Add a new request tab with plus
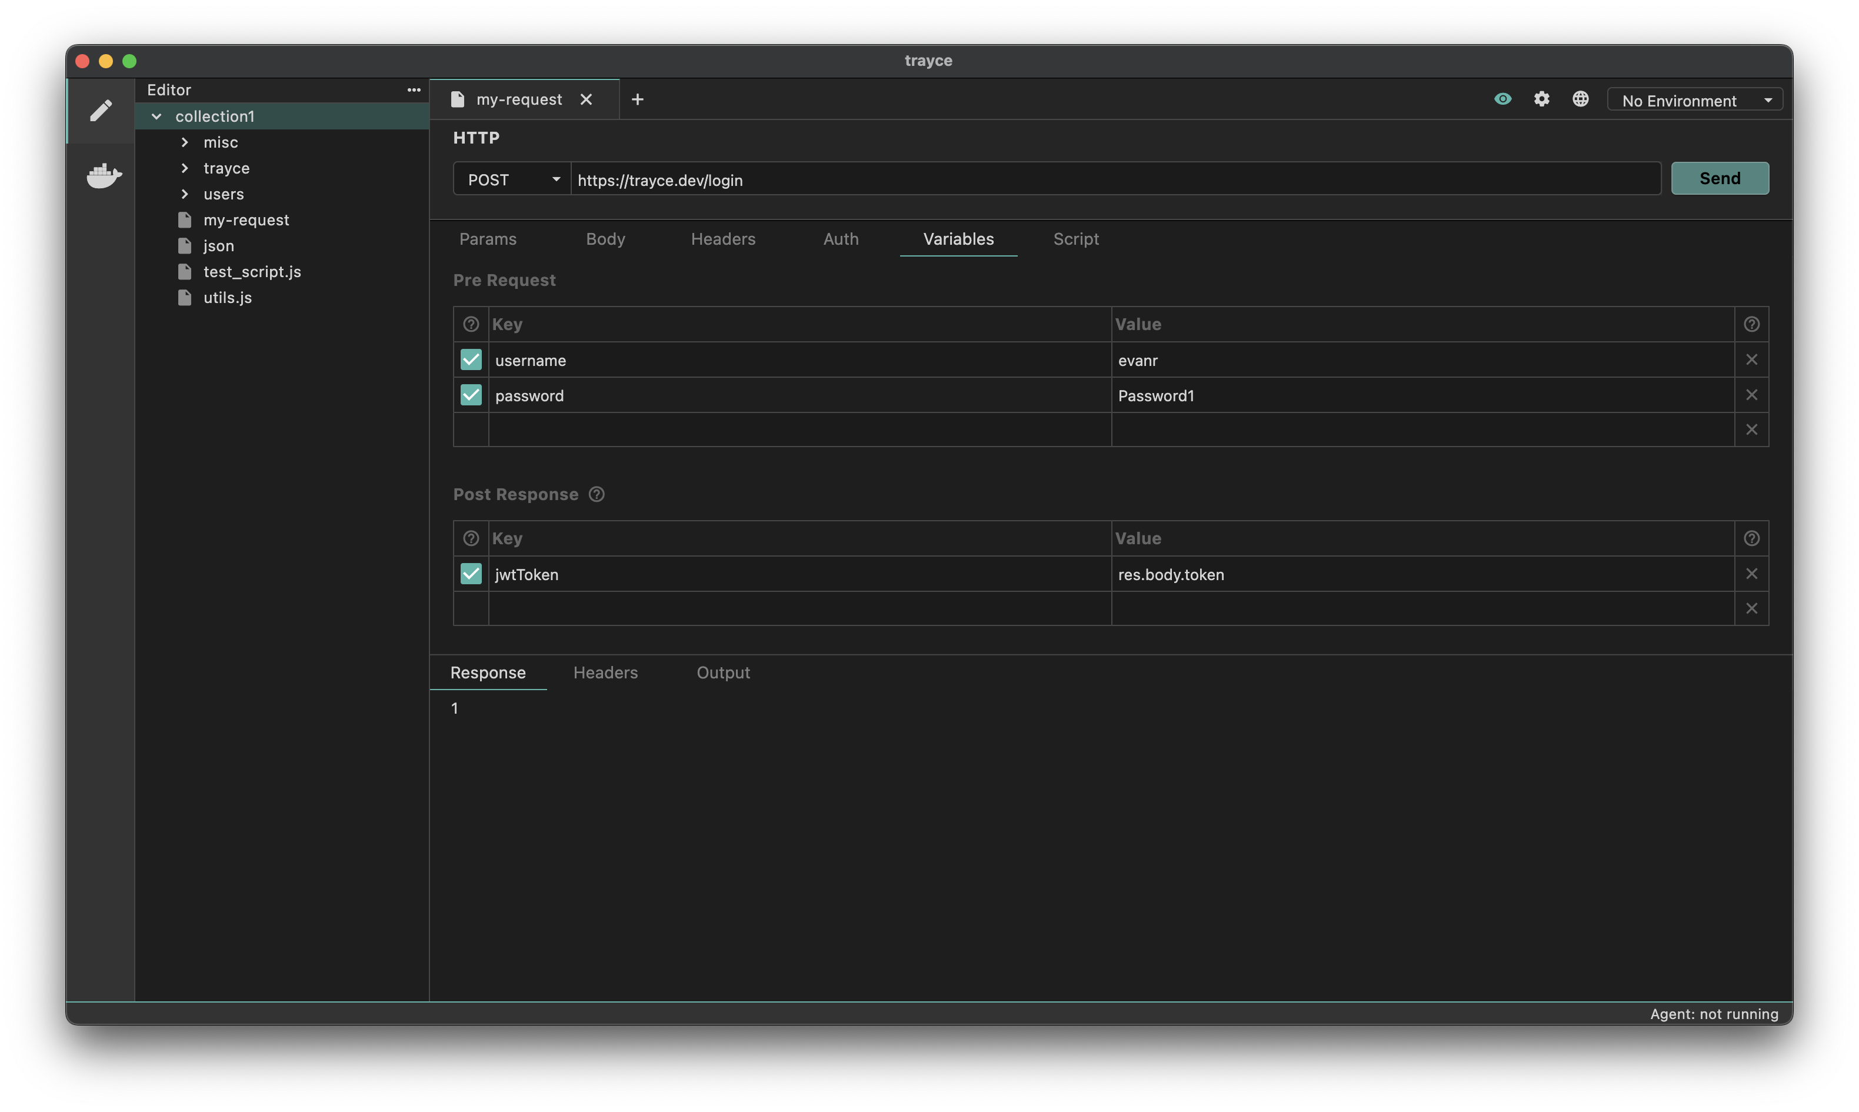Viewport: 1859px width, 1112px height. [637, 99]
